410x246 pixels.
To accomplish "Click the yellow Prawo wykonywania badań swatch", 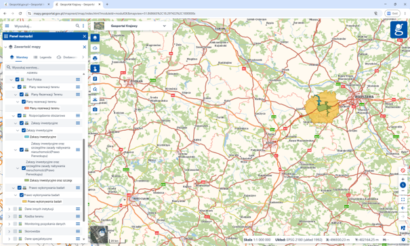I will (x=24, y=201).
